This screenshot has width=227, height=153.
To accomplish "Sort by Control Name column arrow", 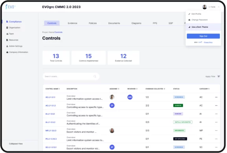I will [x=59, y=89].
